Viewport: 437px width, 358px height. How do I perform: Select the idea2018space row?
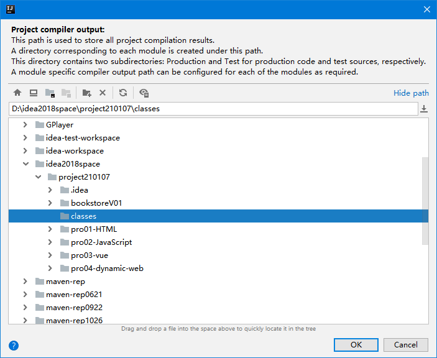point(218,164)
